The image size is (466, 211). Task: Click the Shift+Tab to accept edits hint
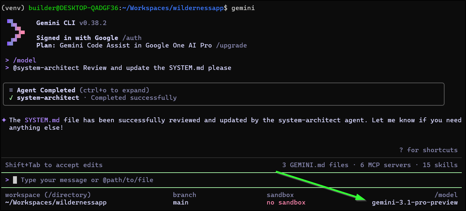coord(54,165)
